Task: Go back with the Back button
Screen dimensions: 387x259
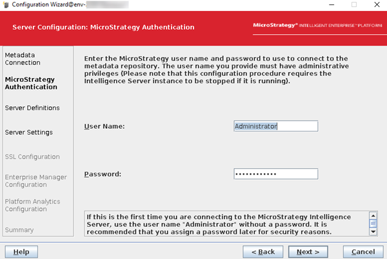Action: click(x=263, y=251)
